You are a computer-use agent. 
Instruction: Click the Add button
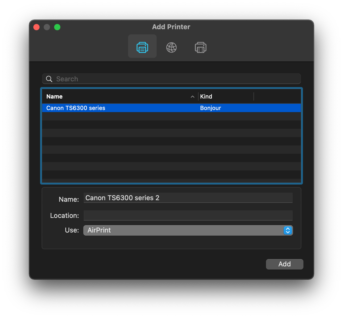[x=284, y=264]
